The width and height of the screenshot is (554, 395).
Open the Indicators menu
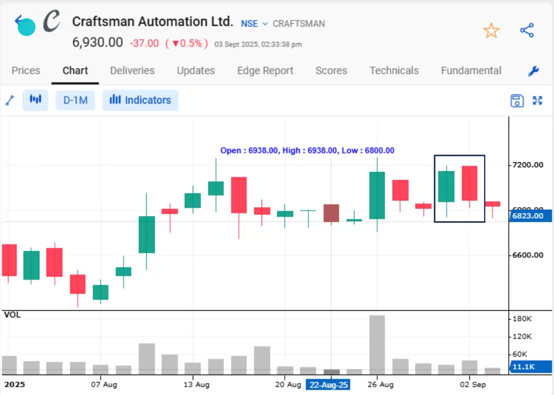(x=140, y=100)
